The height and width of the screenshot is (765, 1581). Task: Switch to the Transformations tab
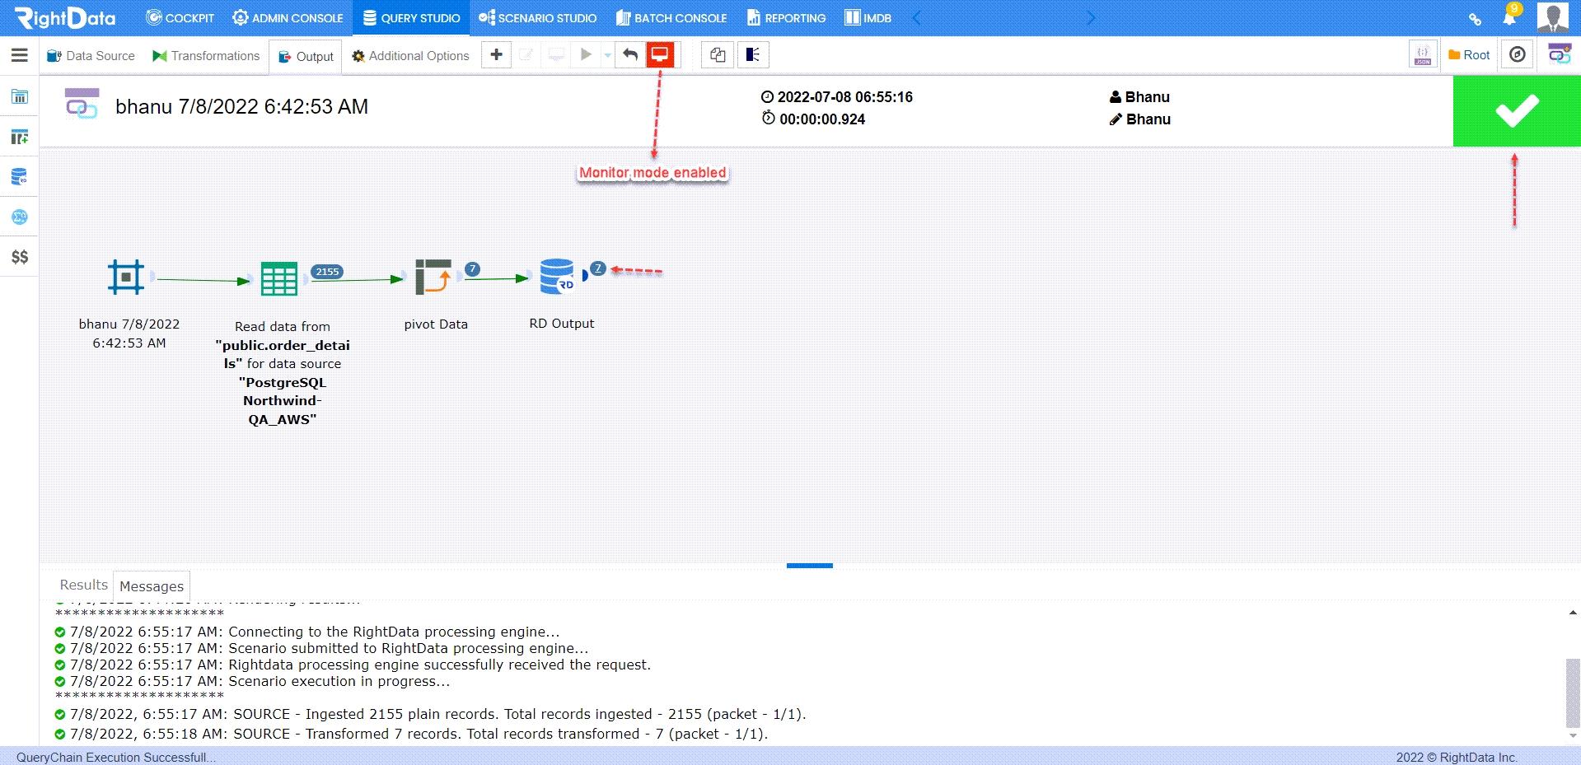coord(206,55)
